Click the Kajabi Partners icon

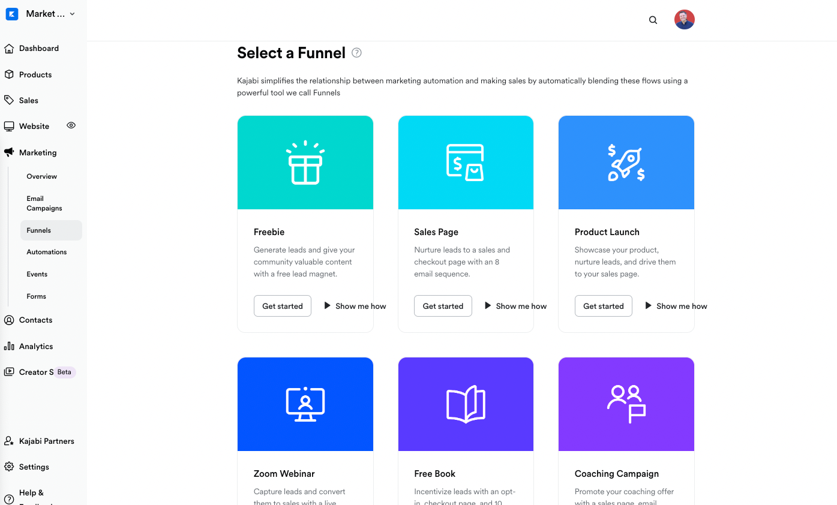pyautogui.click(x=9, y=441)
